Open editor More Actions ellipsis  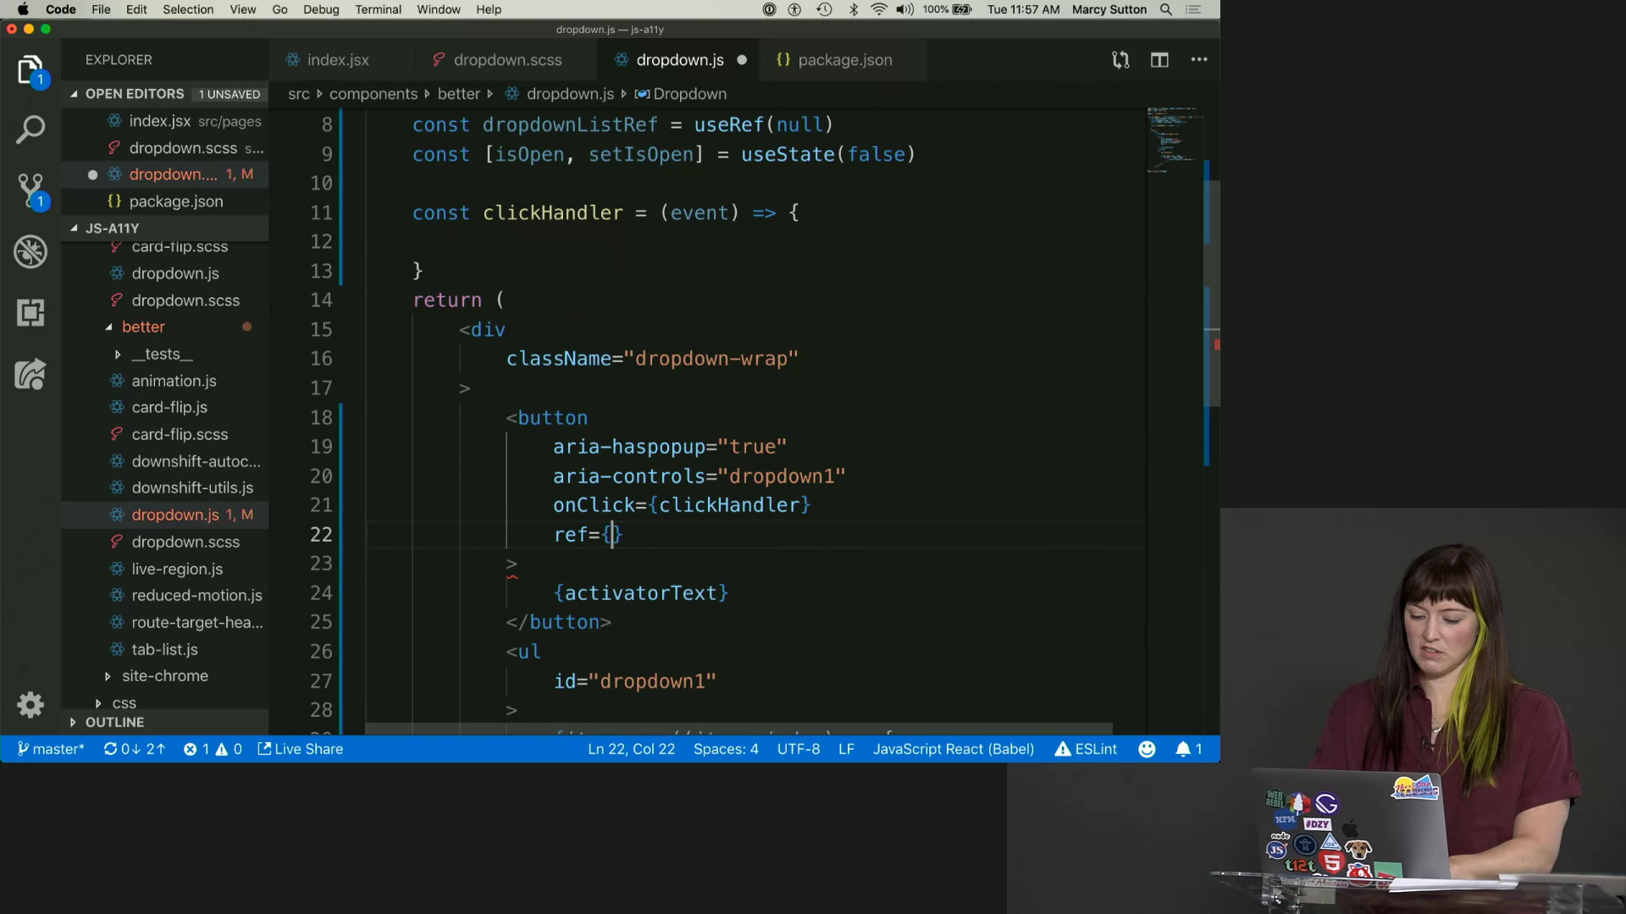1199,60
